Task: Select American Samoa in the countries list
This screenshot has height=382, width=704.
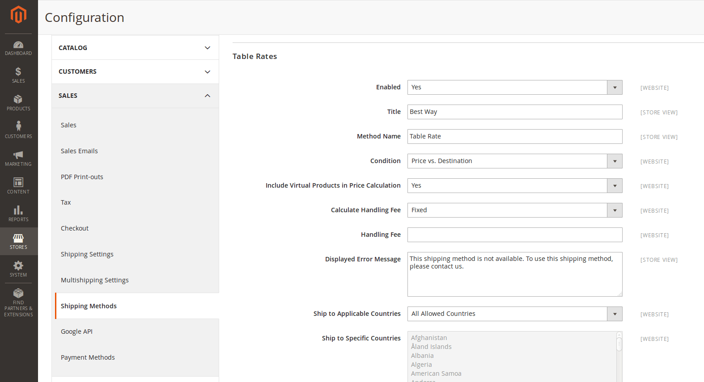Action: pos(436,374)
